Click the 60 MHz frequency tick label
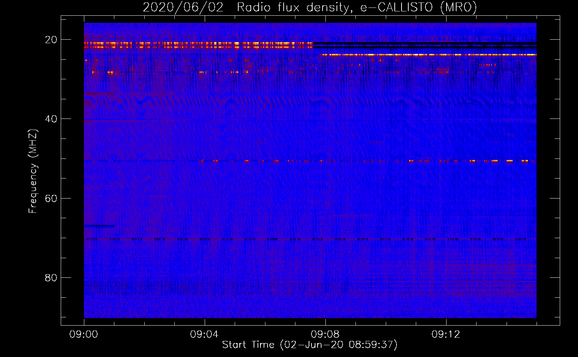This screenshot has height=357, width=578. click(51, 198)
